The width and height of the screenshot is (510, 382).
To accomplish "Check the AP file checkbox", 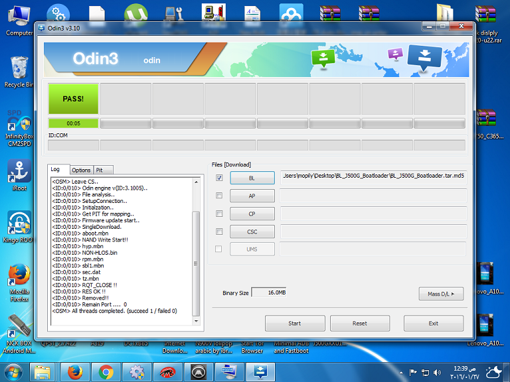I will click(x=219, y=196).
